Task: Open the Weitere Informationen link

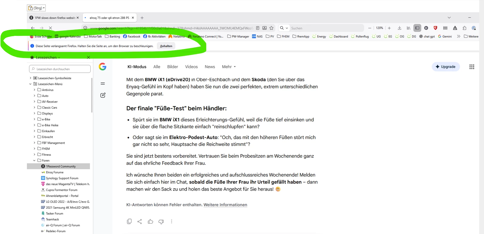Action: click(x=225, y=205)
